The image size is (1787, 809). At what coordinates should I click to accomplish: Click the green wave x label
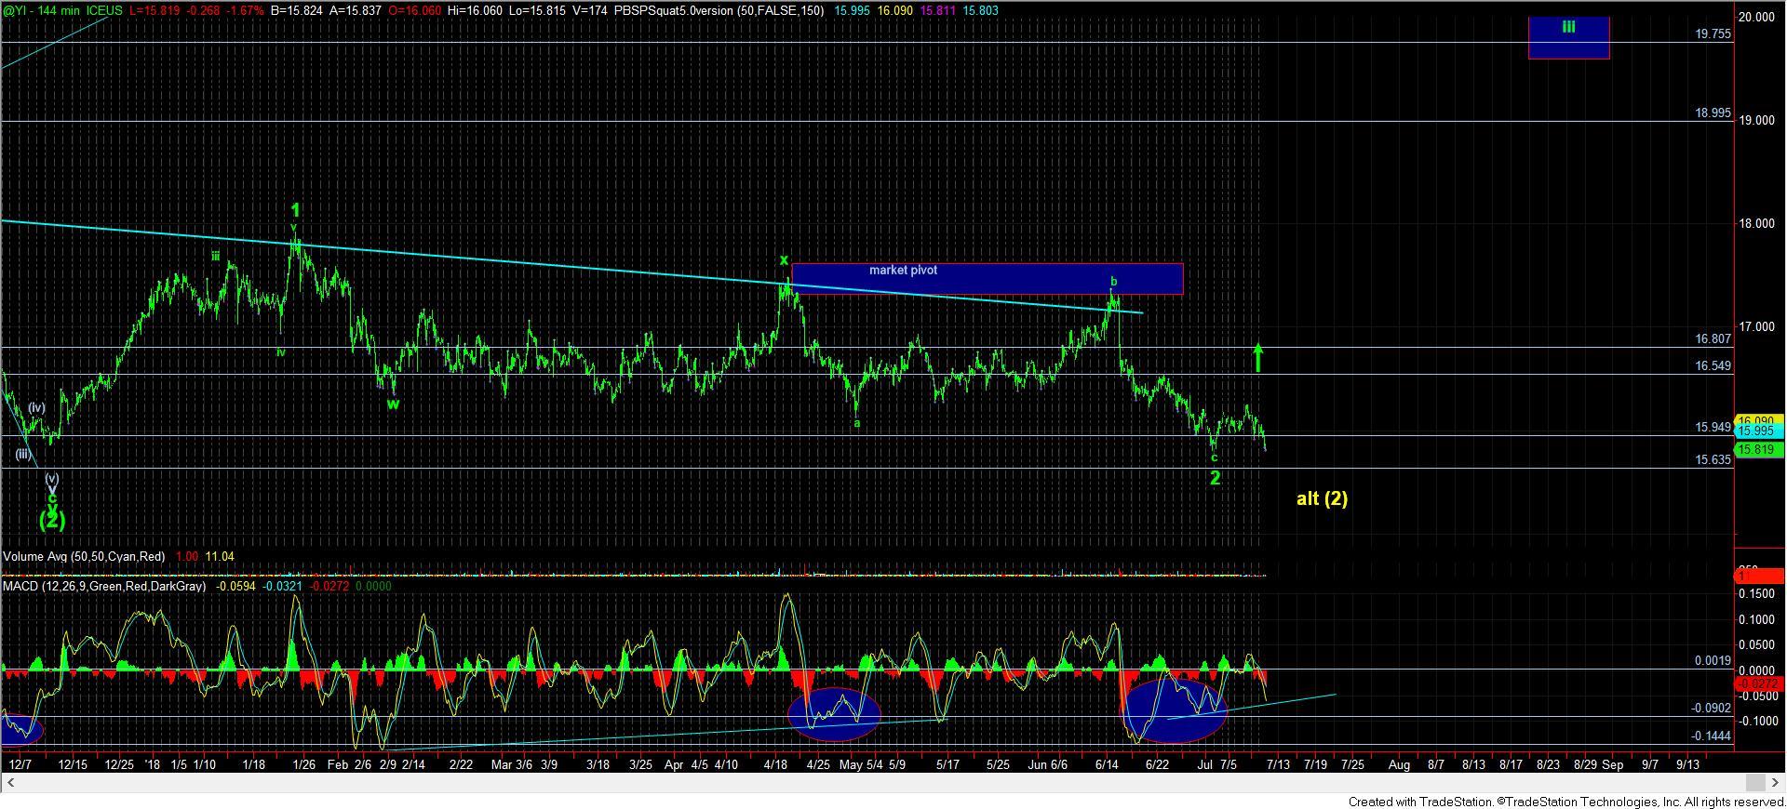point(784,260)
